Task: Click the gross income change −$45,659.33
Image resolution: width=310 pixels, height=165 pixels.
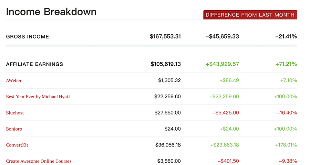Action: pos(222,36)
